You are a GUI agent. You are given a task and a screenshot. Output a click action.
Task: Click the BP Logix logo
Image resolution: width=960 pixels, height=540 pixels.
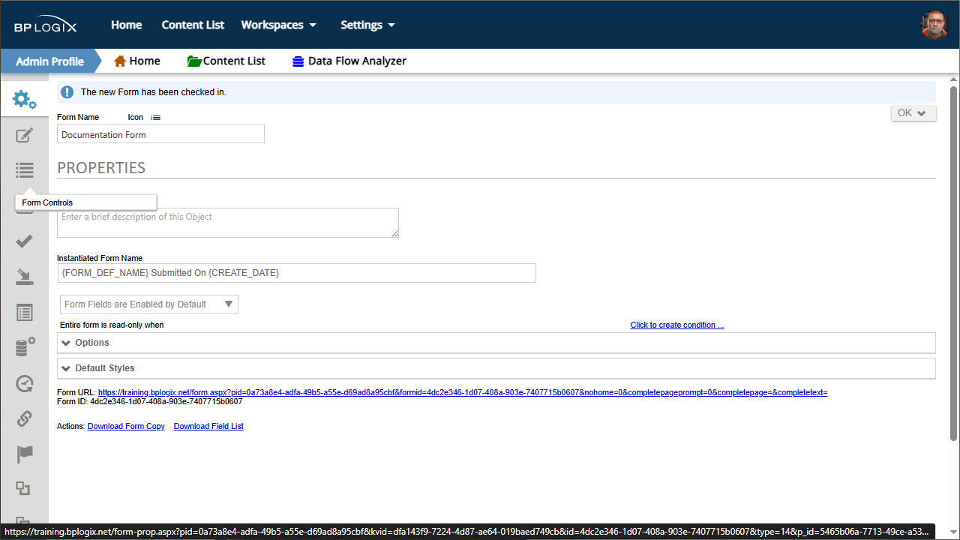click(45, 25)
